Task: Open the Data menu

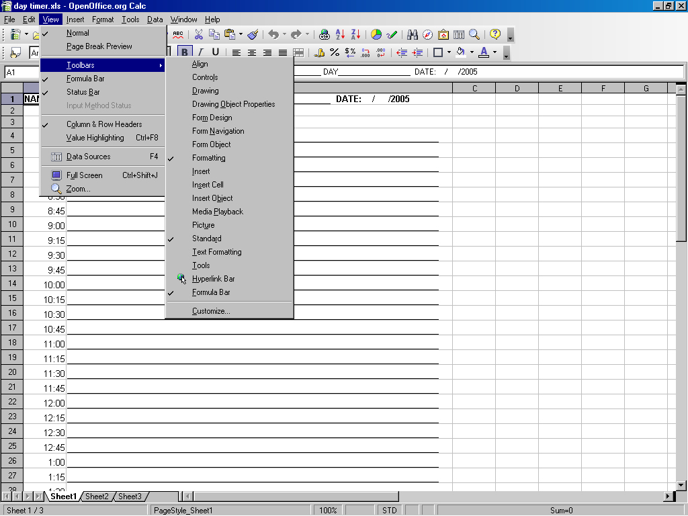Action: [155, 19]
